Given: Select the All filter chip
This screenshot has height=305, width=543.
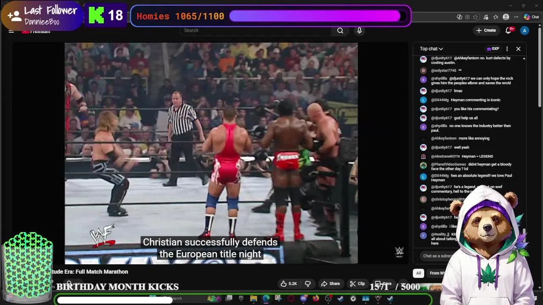Looking at the screenshot, I should [419, 273].
